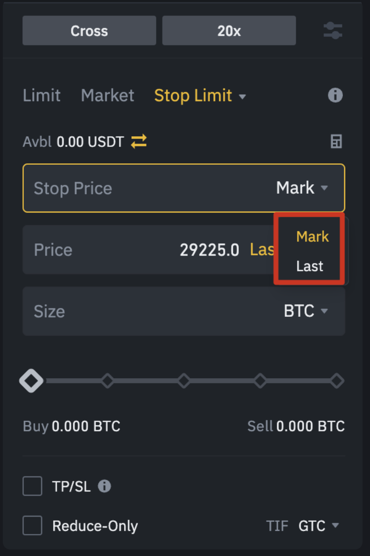Screen dimensions: 370x556
Task: Click the middle diamond on the size slider
Action: (184, 381)
